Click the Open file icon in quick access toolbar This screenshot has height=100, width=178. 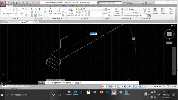[11, 3]
